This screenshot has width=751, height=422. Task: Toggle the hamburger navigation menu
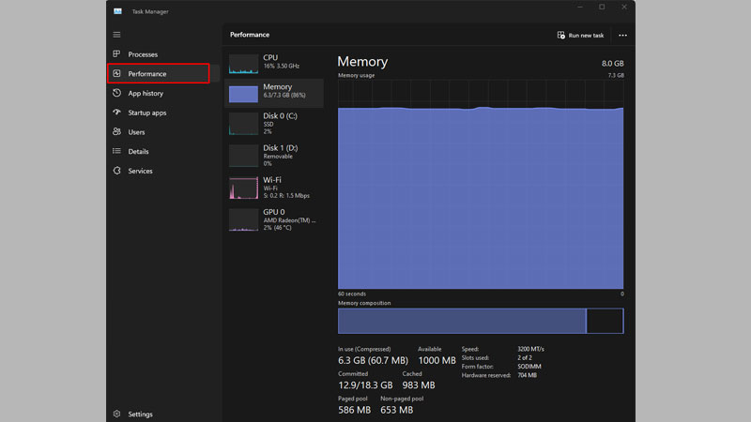(x=116, y=35)
